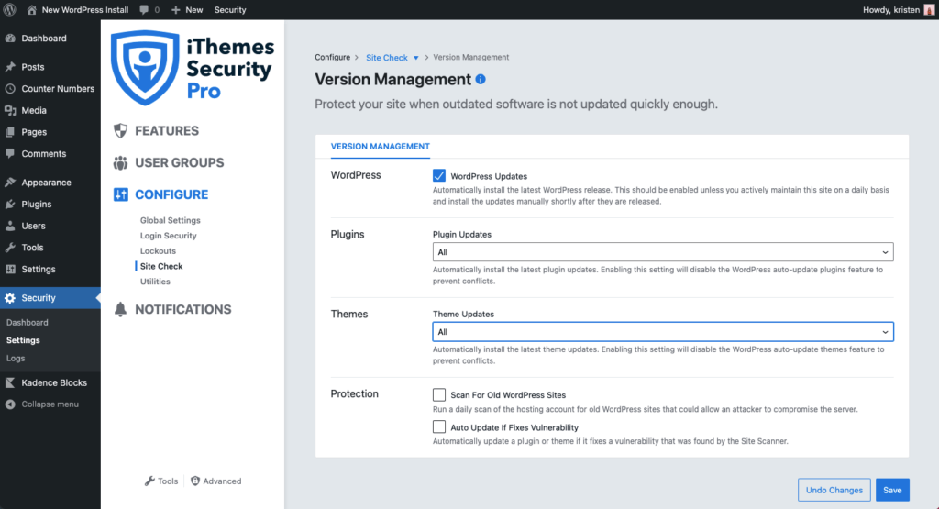This screenshot has width=939, height=509.
Task: Click the Tools wrench icon in WordPress sidebar
Action: (10, 248)
